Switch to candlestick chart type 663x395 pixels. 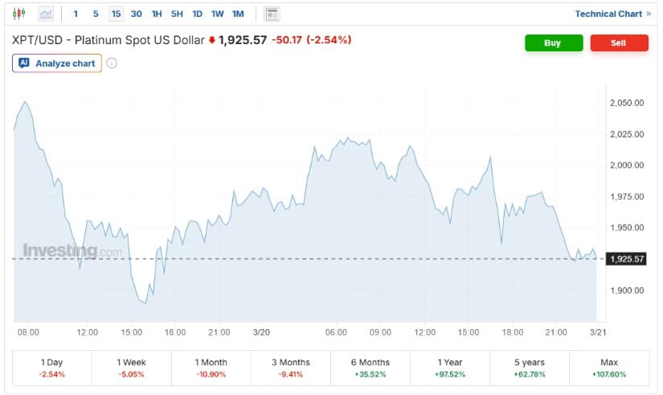point(19,14)
